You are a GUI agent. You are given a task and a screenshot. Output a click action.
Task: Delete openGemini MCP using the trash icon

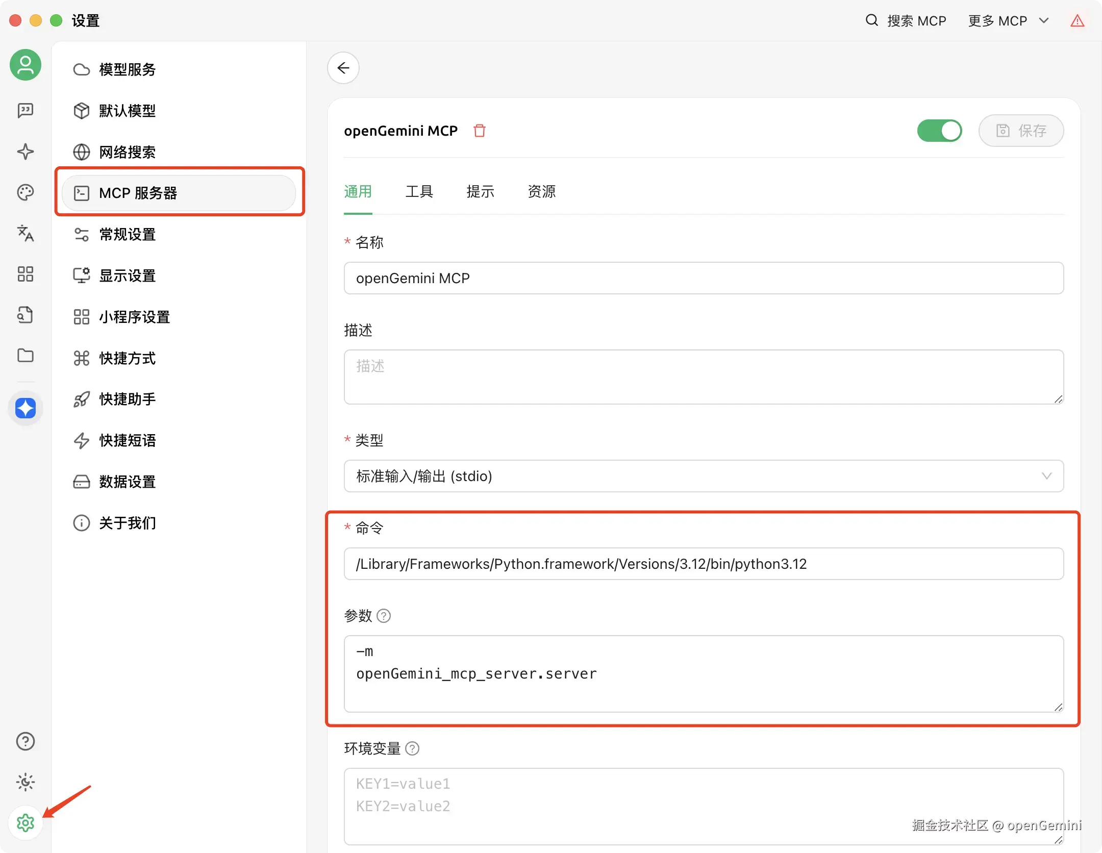pos(479,131)
